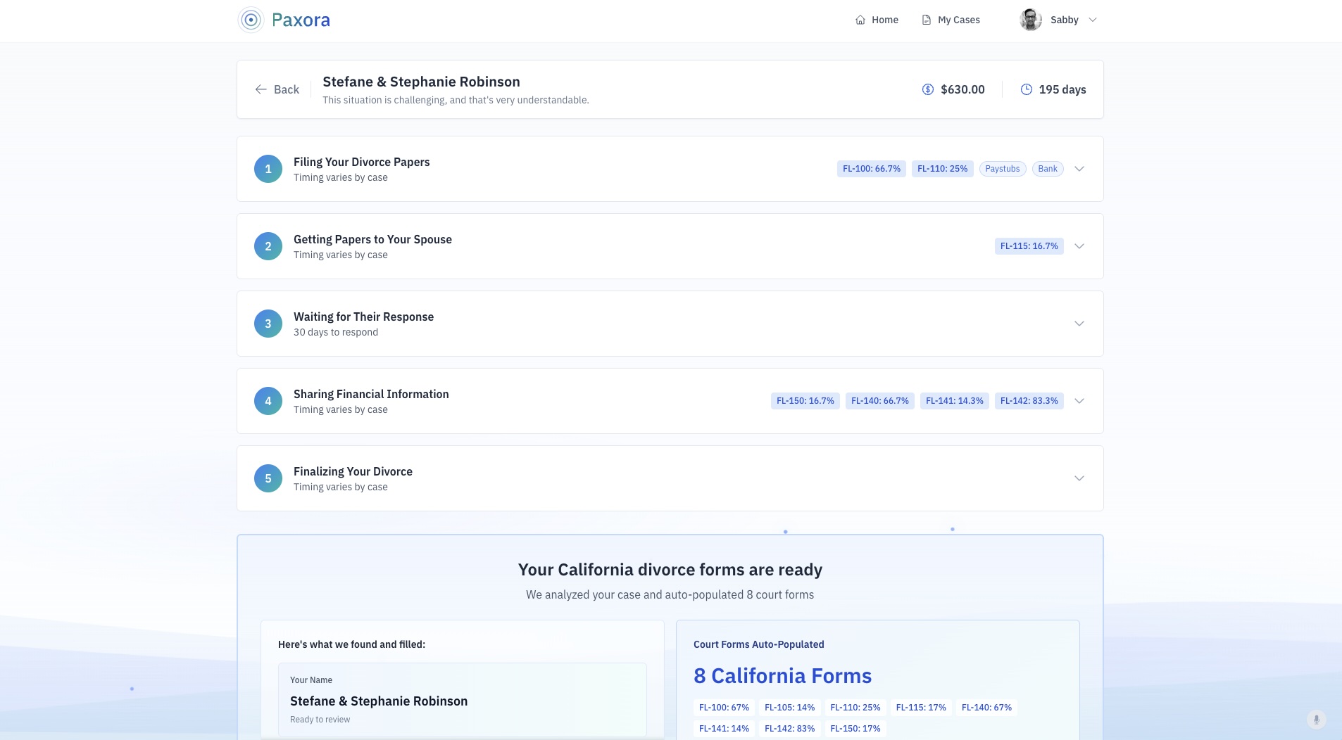Open the FL-115: 16.7% form badge
Image resolution: width=1342 pixels, height=740 pixels.
[1029, 246]
